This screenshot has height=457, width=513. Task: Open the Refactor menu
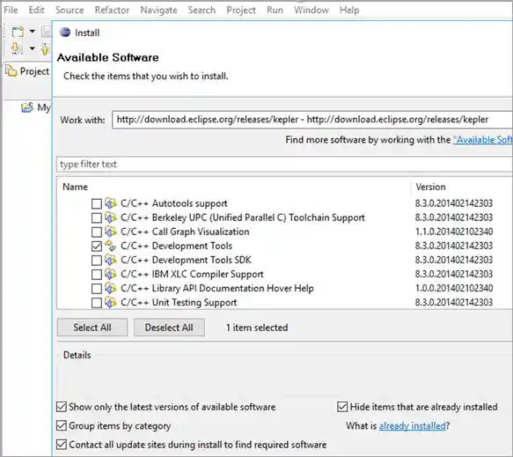[112, 10]
